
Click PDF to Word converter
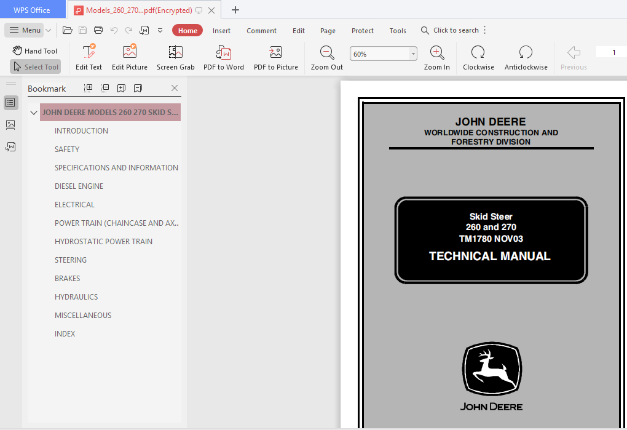pyautogui.click(x=224, y=58)
